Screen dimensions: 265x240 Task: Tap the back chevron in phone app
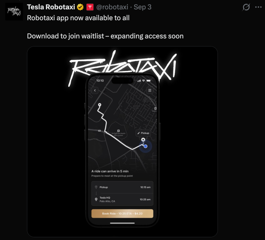pyautogui.click(x=95, y=90)
